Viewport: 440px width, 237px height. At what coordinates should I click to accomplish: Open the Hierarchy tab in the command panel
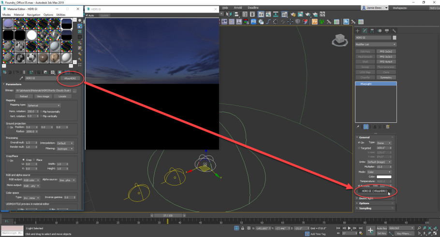point(372,31)
